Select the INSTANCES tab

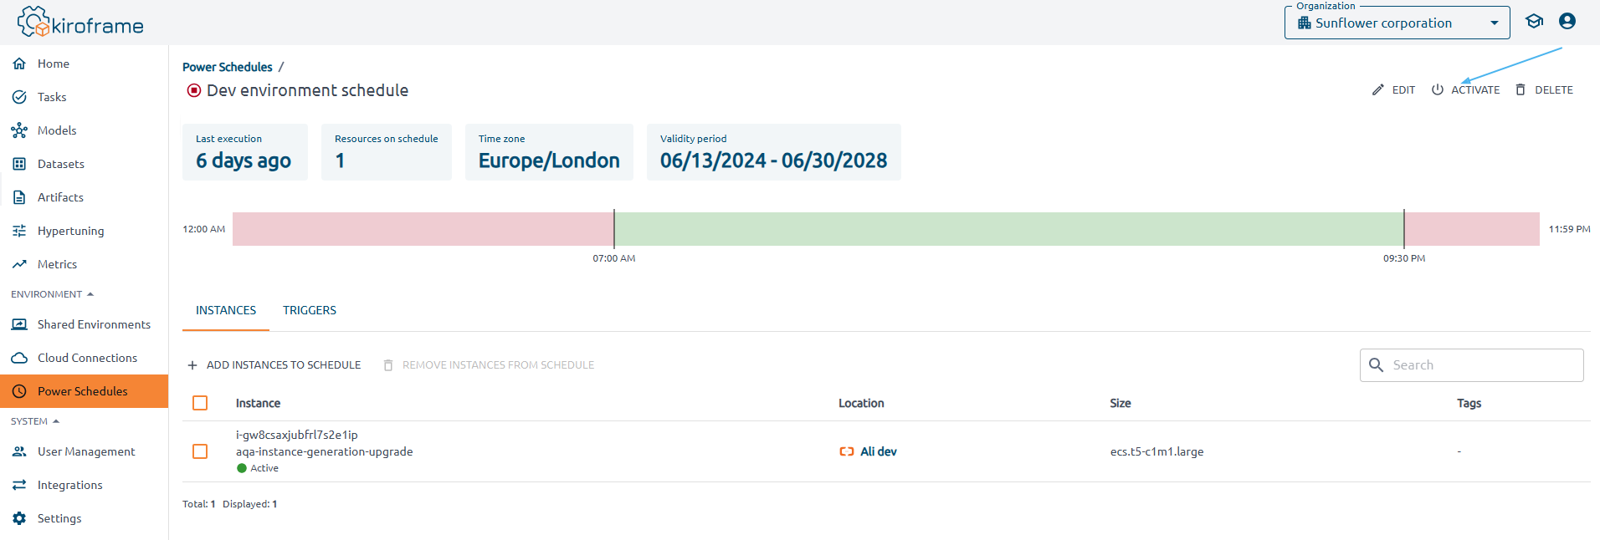click(226, 310)
